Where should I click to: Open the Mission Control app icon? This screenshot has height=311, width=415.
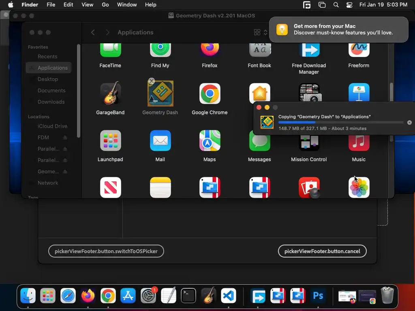pos(309,143)
